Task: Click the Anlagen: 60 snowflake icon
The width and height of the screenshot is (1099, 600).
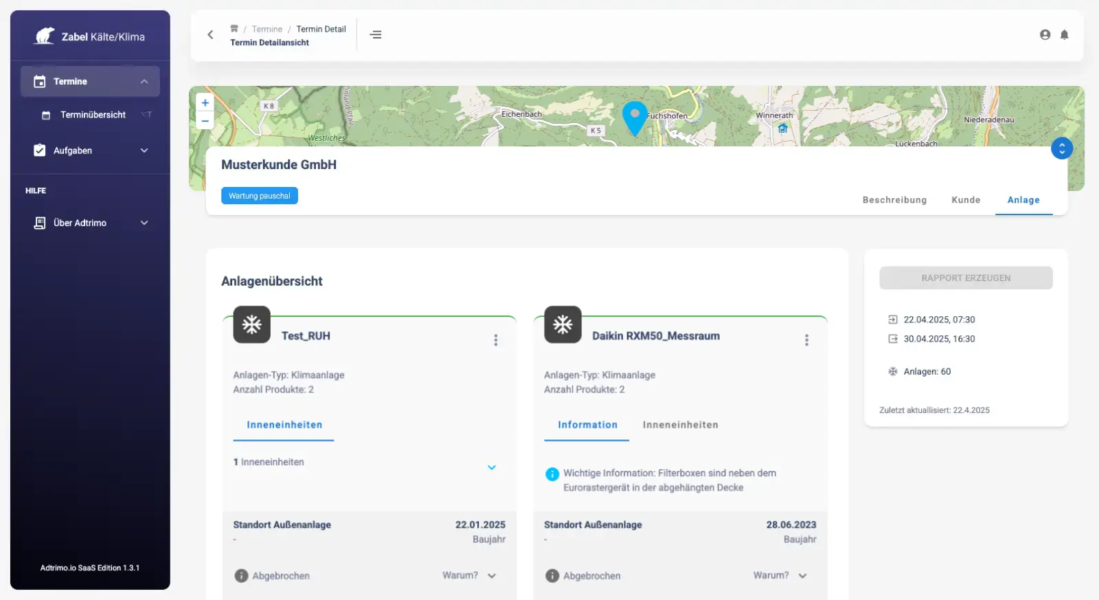Action: click(x=893, y=371)
